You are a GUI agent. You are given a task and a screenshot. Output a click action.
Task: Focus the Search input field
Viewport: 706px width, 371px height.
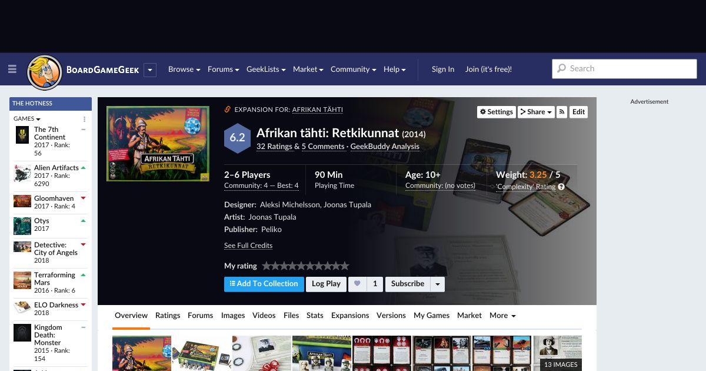point(624,68)
